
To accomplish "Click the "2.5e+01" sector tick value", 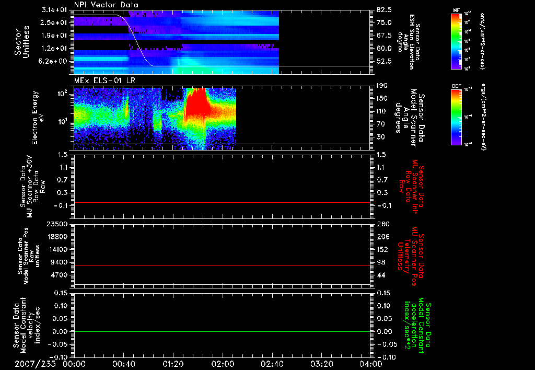I will (x=54, y=22).
